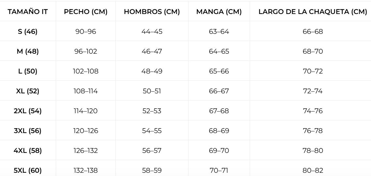The image size is (371, 176).
Task: Click shoulders value 46–47 for size M
Action: point(152,51)
